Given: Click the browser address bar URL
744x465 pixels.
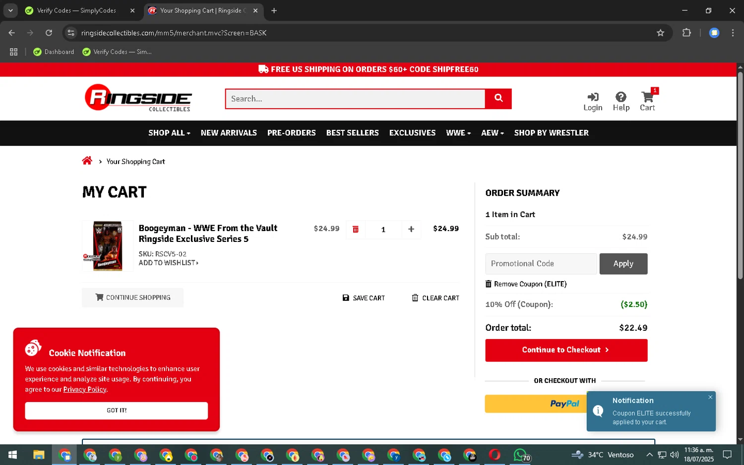Looking at the screenshot, I should [174, 33].
